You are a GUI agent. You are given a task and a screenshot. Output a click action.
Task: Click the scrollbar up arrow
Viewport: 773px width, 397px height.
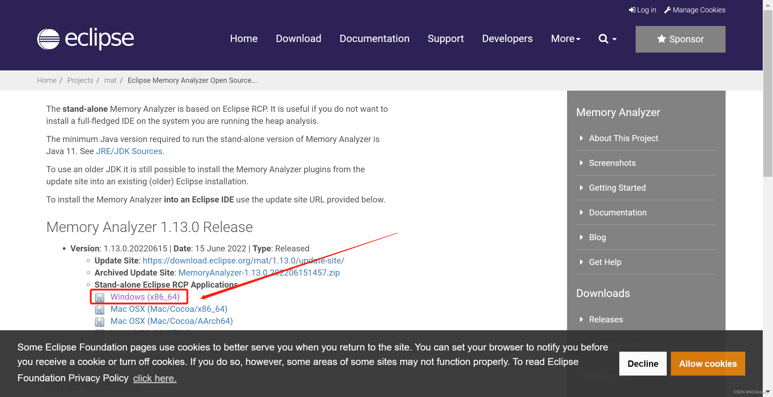click(x=768, y=5)
